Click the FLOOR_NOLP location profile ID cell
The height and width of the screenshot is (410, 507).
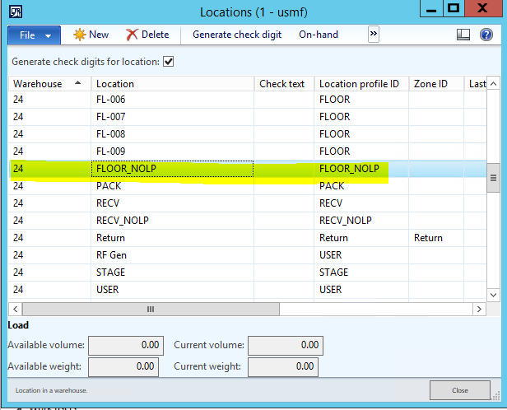tap(361, 169)
